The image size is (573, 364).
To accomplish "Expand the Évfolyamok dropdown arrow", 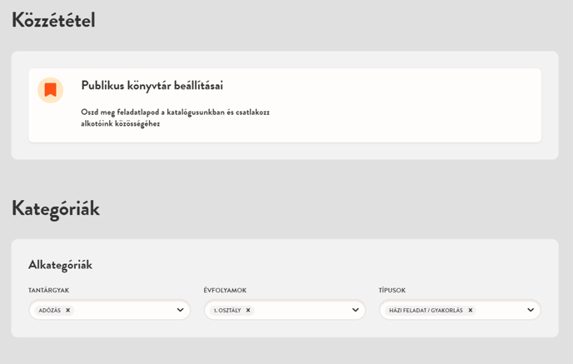I will click(356, 311).
